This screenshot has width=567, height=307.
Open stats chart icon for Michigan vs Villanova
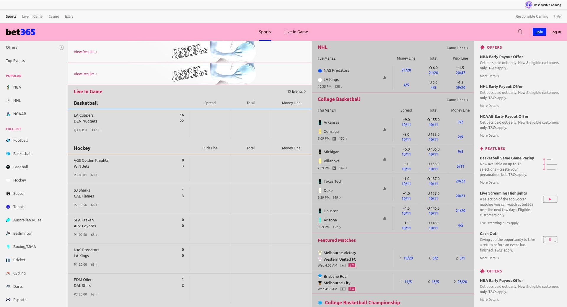pos(384,159)
